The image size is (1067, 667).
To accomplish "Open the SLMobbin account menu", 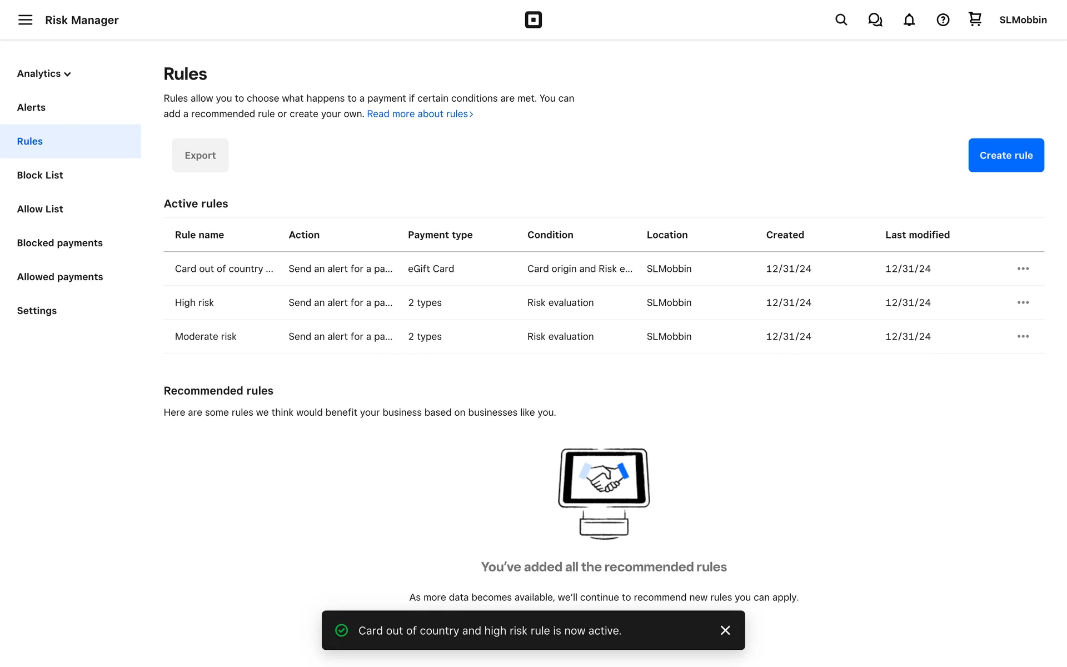I will (1023, 20).
